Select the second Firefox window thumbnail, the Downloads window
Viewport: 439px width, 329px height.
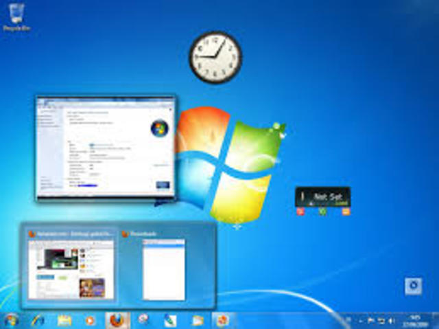click(163, 265)
